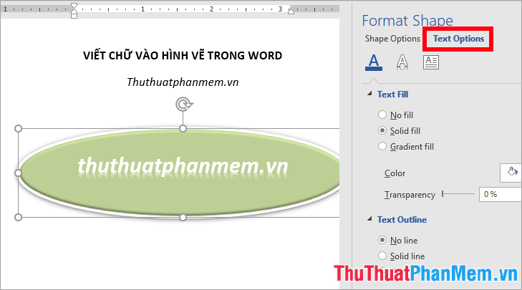Click the Transparency slider track
The width and height of the screenshot is (522, 290).
pos(458,194)
